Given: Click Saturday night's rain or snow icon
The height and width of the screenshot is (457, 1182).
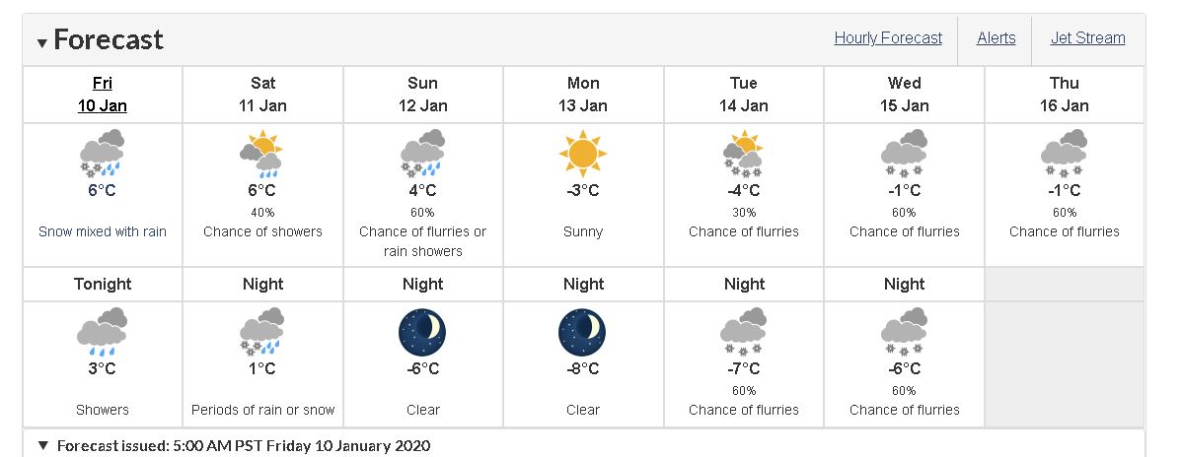Looking at the screenshot, I should click(261, 331).
